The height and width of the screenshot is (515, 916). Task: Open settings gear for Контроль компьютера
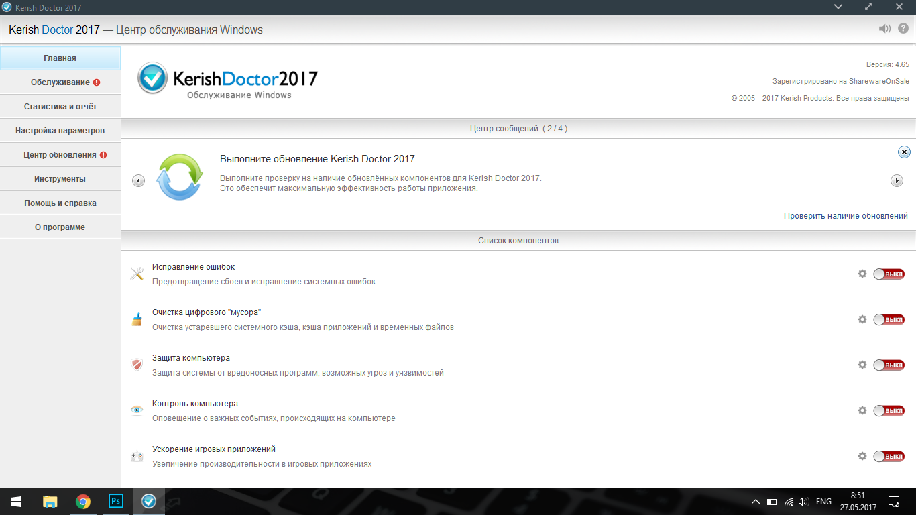point(862,410)
